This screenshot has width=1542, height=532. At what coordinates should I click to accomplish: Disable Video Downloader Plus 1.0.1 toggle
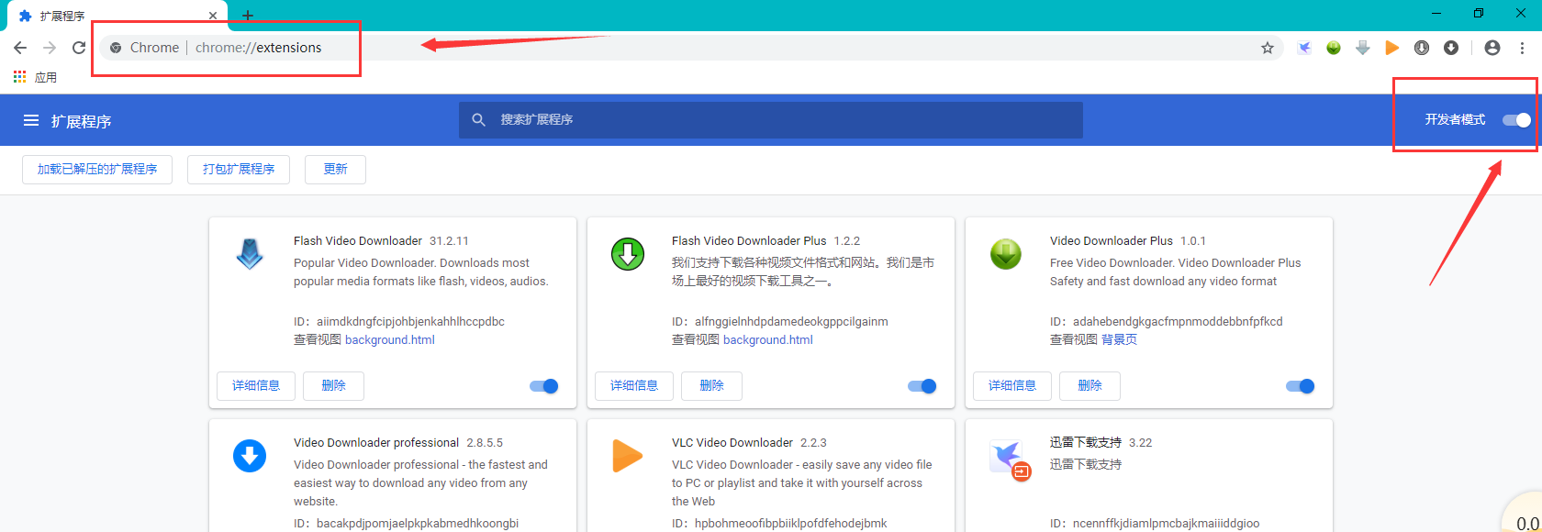1301,386
